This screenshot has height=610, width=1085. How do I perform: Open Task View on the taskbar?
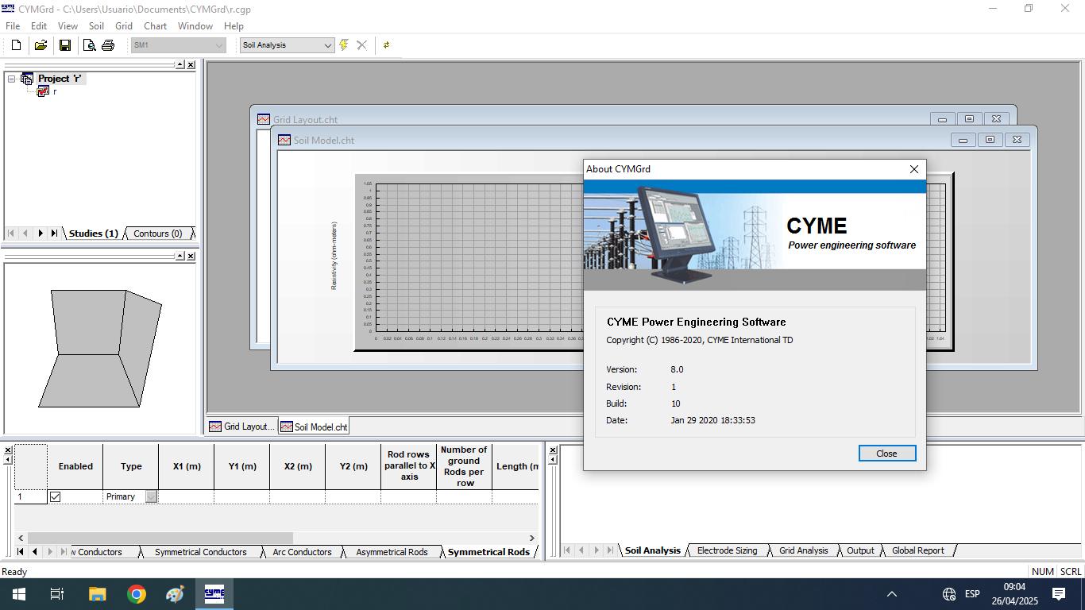pyautogui.click(x=57, y=594)
